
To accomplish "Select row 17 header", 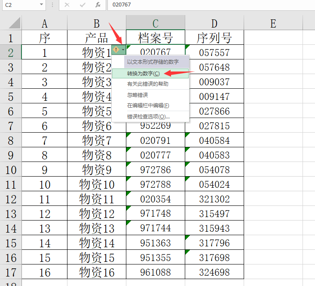I will (x=11, y=272).
